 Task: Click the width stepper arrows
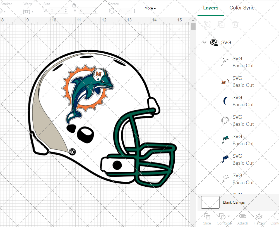click(x=66, y=11)
